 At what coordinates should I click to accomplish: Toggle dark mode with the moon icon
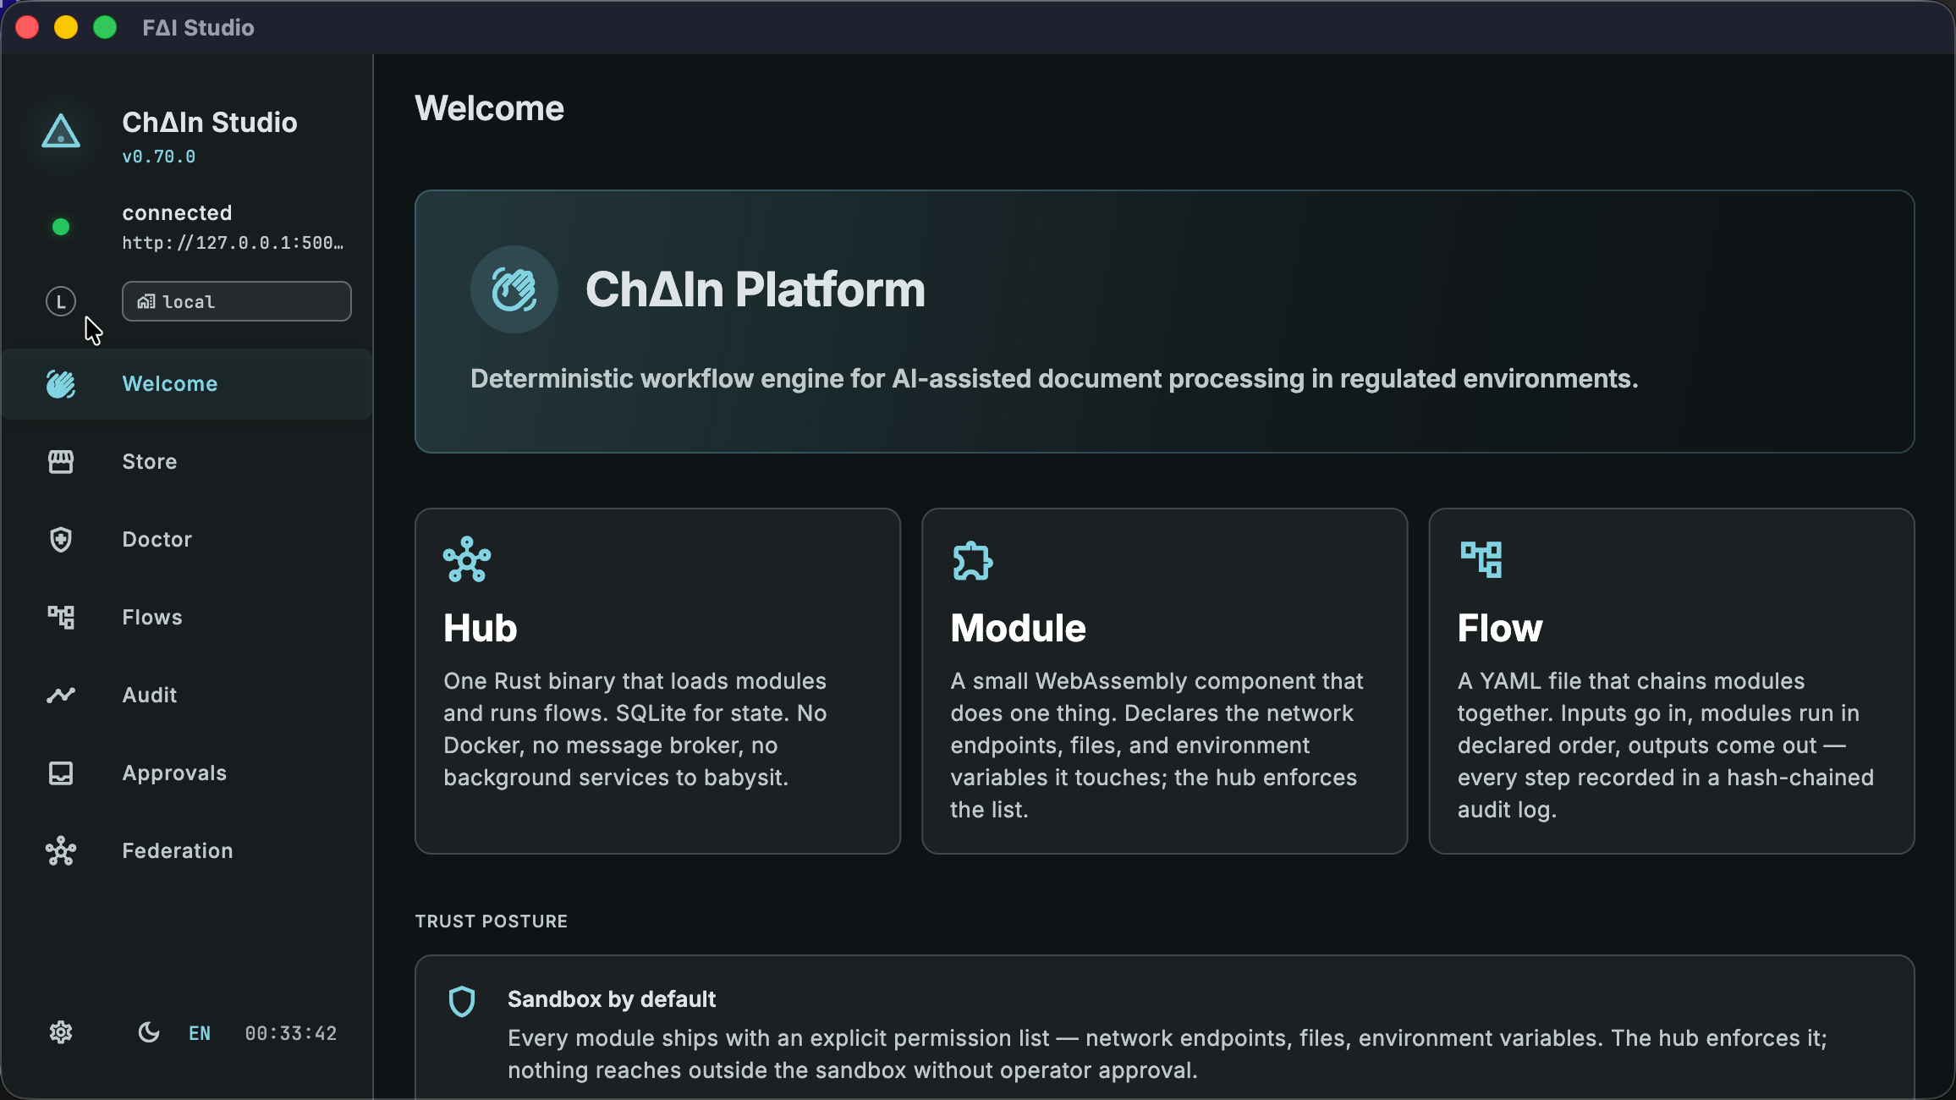(x=149, y=1032)
